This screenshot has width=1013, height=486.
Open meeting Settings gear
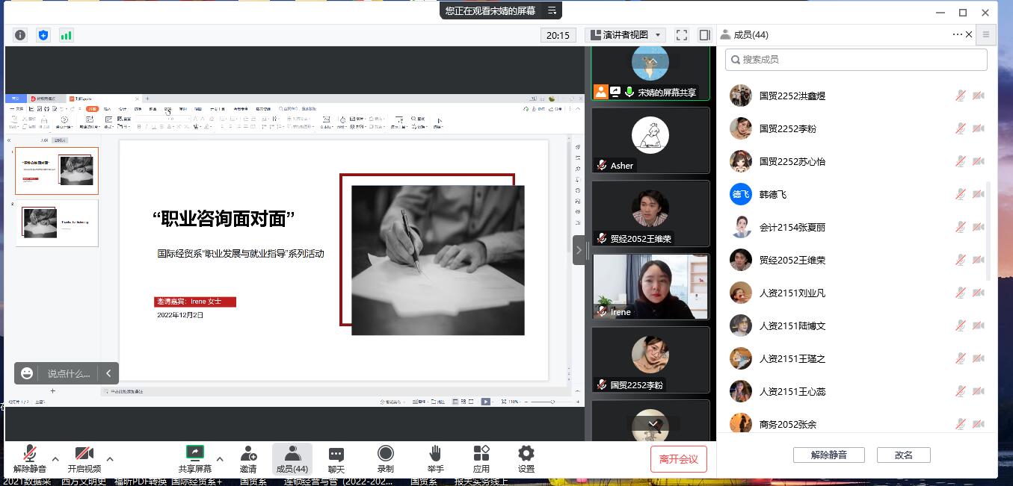pos(526,459)
